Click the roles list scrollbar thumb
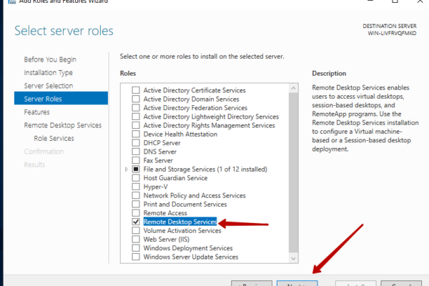Viewport: 429px width, 286px height. (293, 172)
